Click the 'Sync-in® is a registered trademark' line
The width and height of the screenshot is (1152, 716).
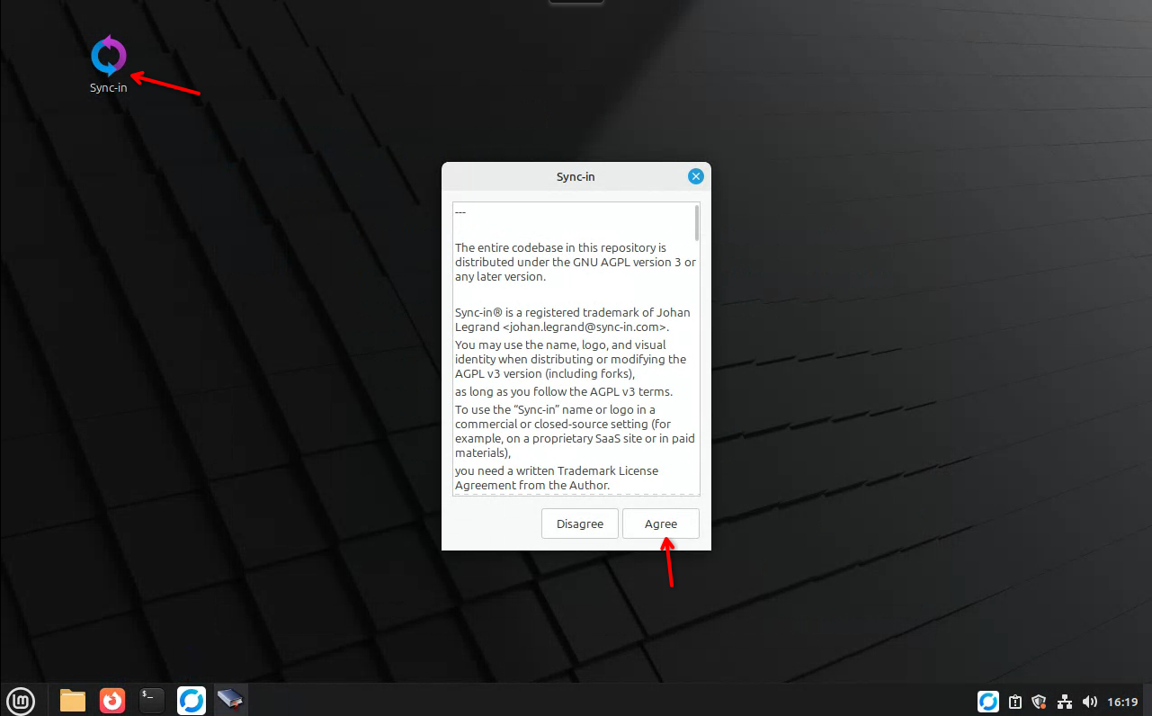point(573,313)
